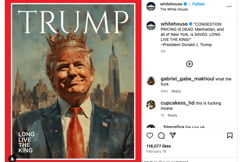
Task: Save post with bookmark icon
Action: [x=230, y=136]
